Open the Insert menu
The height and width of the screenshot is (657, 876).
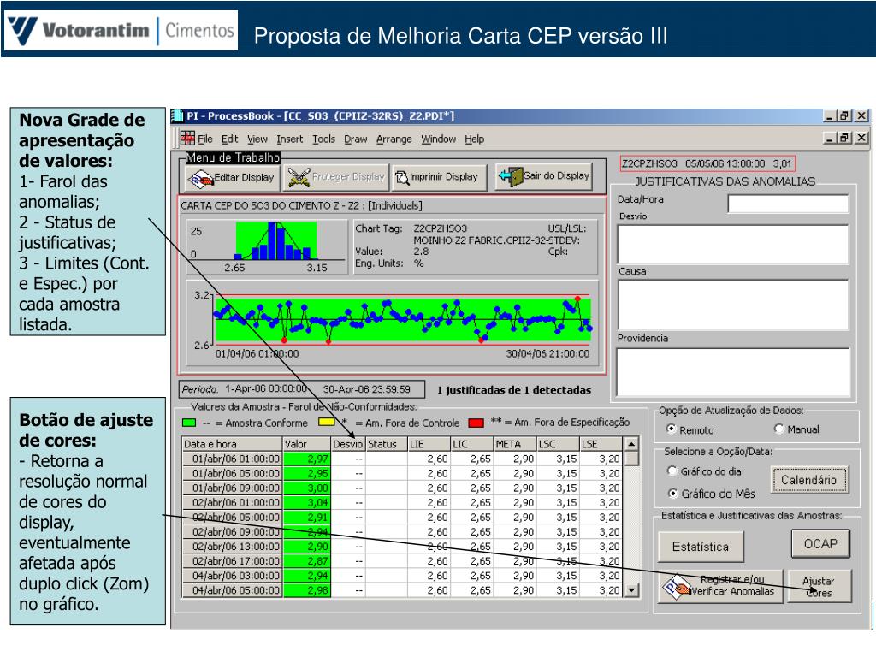click(289, 139)
